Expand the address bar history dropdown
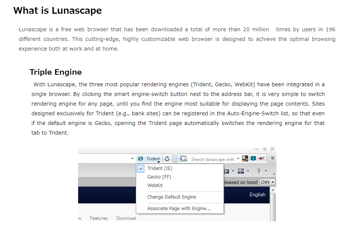This screenshot has height=235, width=356. [132, 158]
